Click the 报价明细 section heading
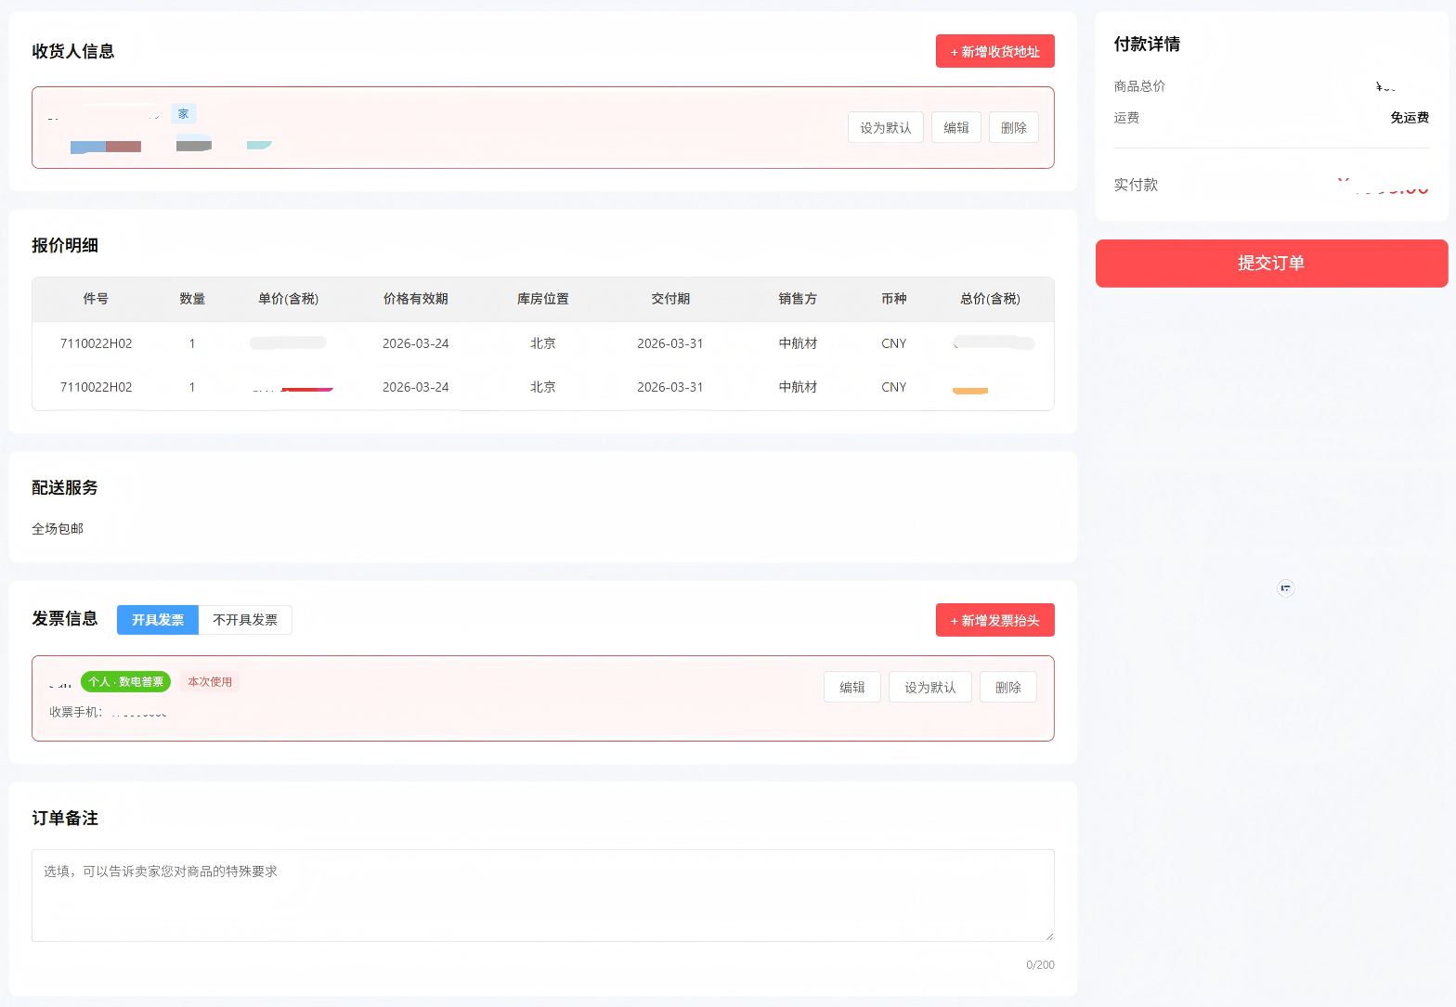This screenshot has width=1456, height=1007. pos(65,245)
